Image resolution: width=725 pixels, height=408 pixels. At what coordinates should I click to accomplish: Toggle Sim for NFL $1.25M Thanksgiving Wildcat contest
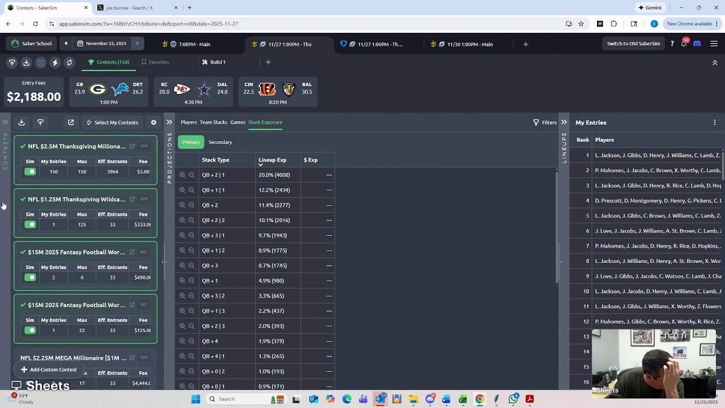coord(30,224)
